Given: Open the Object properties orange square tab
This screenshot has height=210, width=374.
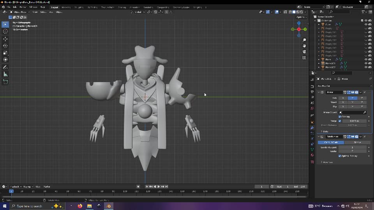Looking at the screenshot, I should pyautogui.click(x=312, y=122).
